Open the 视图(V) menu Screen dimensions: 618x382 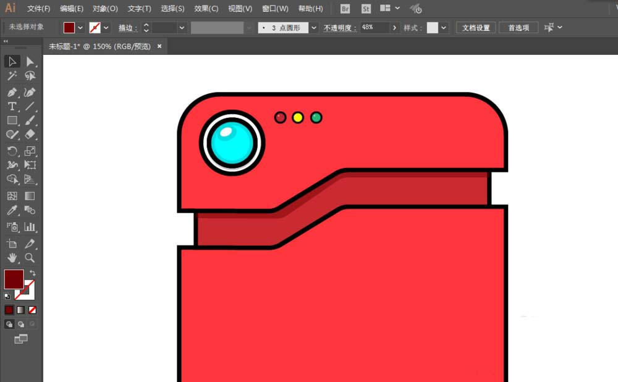tap(240, 9)
